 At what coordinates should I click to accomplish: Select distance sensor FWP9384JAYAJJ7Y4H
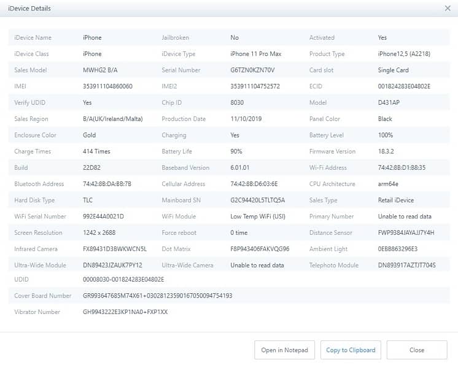(x=406, y=233)
